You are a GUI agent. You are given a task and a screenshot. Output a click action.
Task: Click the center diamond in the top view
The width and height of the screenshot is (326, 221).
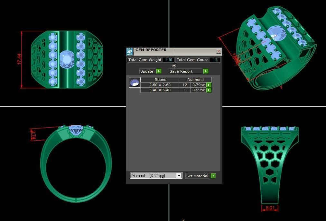67,59
